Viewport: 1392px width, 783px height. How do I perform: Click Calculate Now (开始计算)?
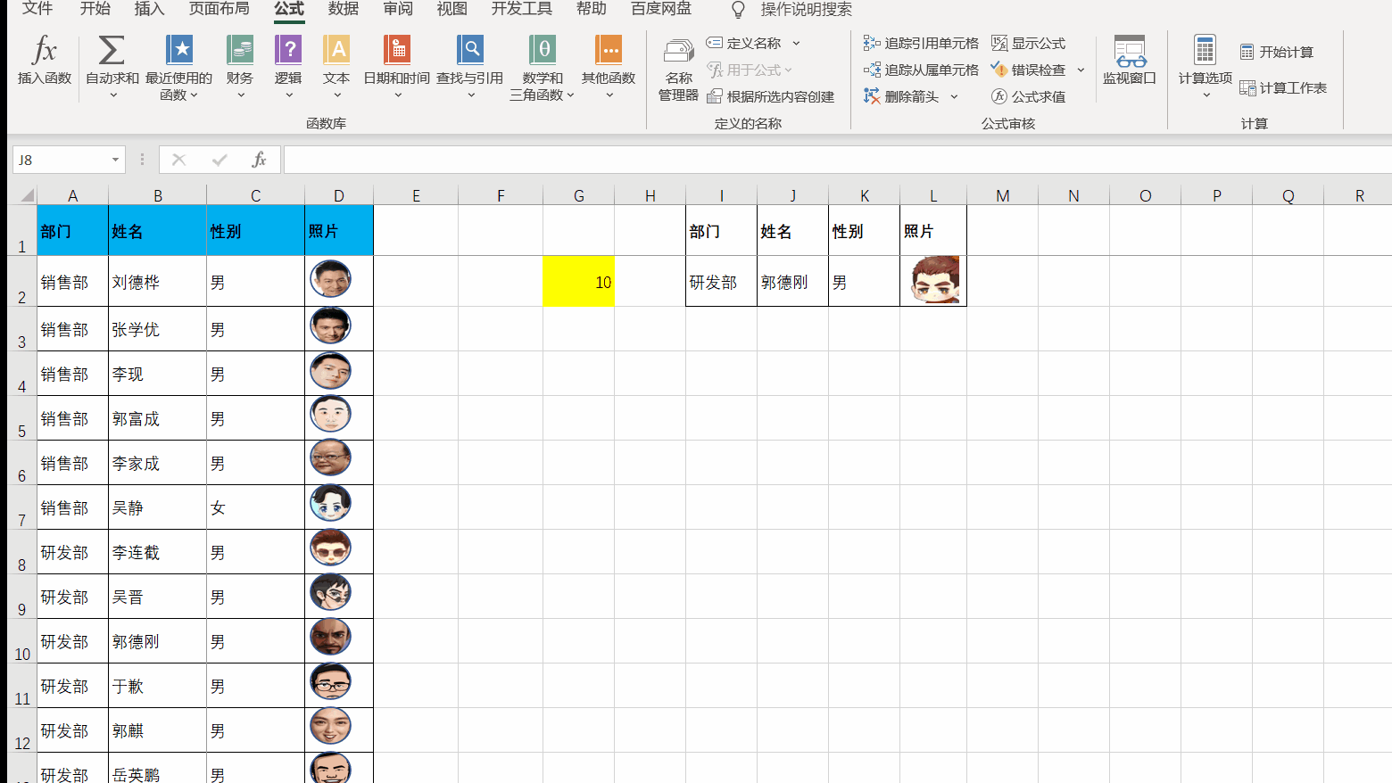point(1277,52)
